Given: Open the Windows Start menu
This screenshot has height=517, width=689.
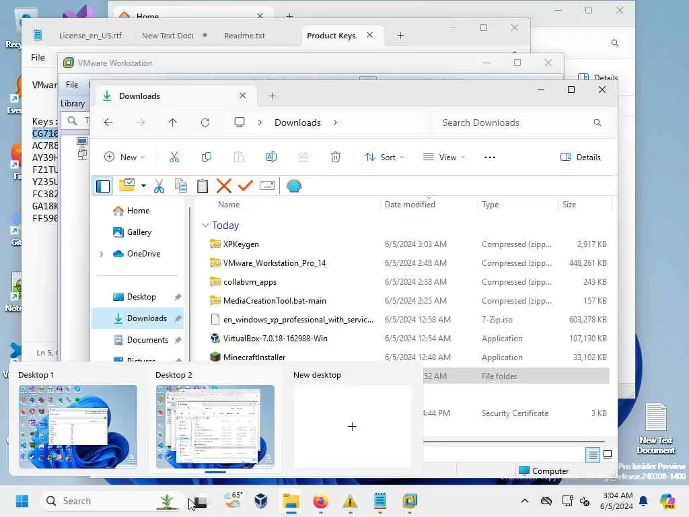Looking at the screenshot, I should (22, 501).
